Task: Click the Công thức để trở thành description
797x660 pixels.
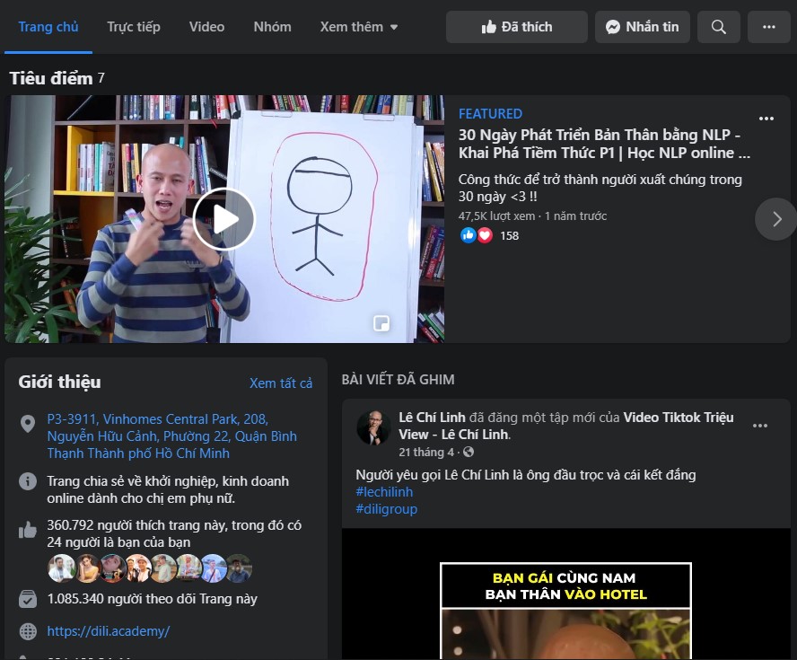Action: click(x=600, y=189)
